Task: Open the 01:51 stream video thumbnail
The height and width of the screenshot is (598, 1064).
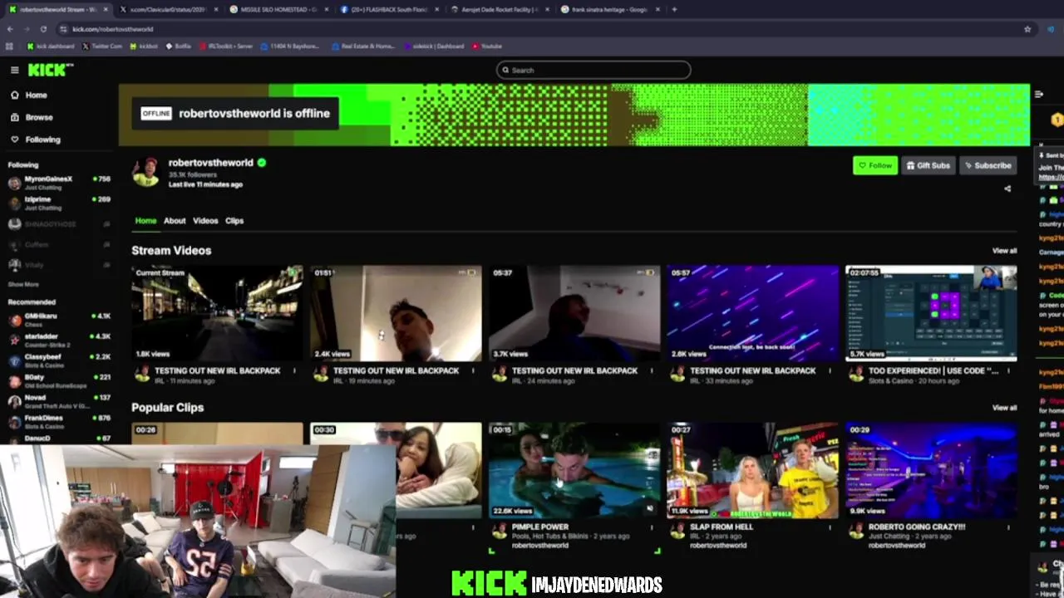Action: point(396,313)
